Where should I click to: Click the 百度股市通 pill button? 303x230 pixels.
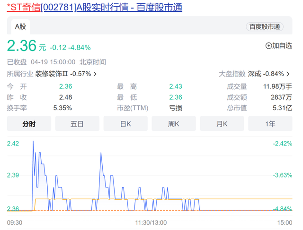click(x=265, y=27)
